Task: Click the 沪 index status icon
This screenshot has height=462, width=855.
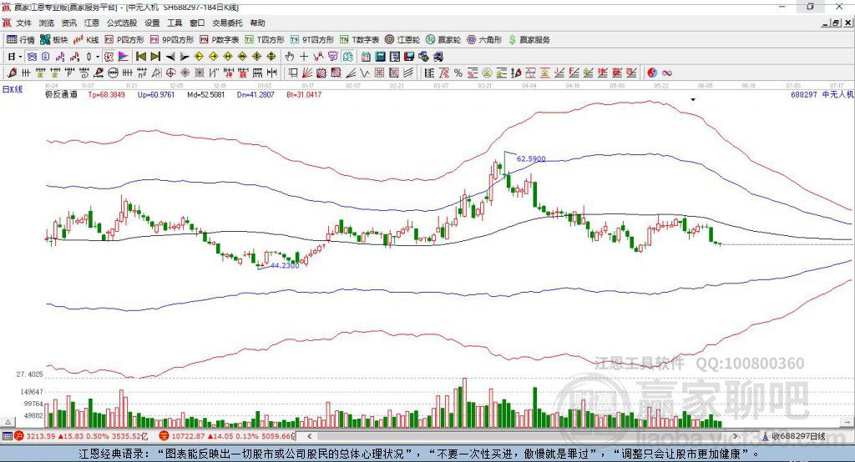Action: [x=19, y=436]
